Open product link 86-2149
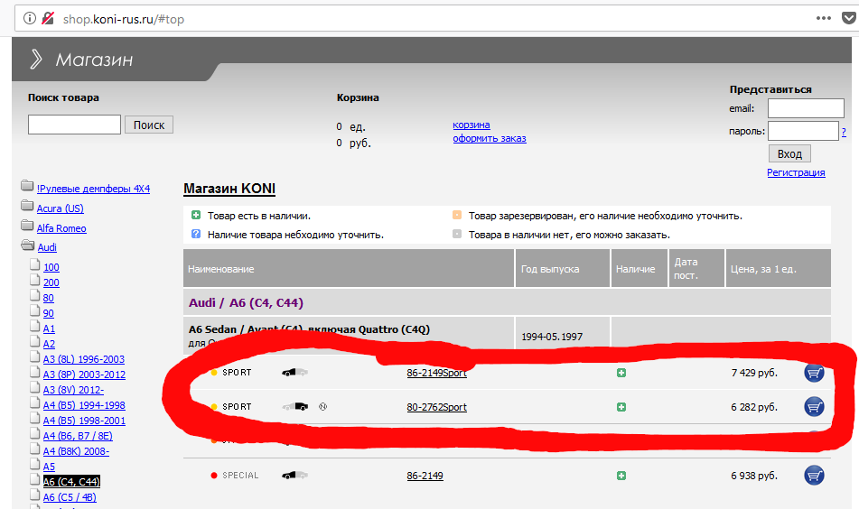 tap(425, 476)
